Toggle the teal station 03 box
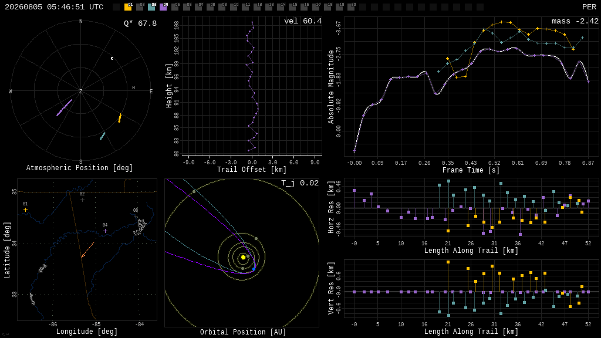Image resolution: width=601 pixels, height=338 pixels. (151, 6)
